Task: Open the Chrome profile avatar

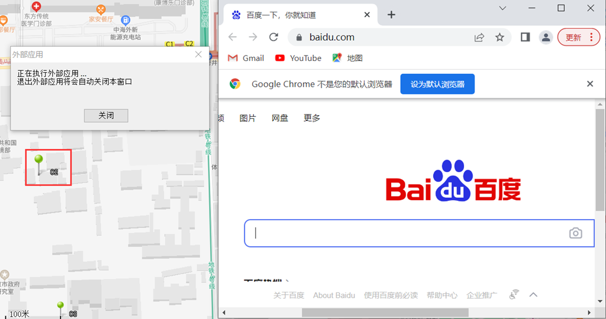Action: (546, 37)
